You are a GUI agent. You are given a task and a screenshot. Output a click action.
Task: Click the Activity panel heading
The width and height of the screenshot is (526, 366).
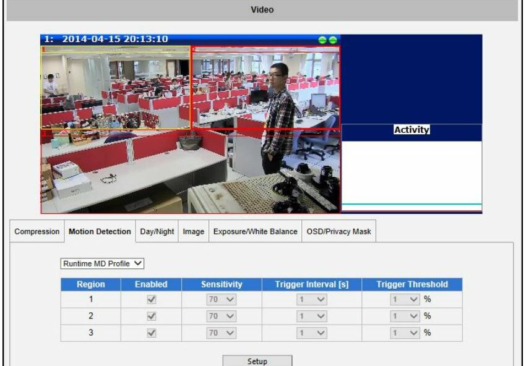pos(412,130)
